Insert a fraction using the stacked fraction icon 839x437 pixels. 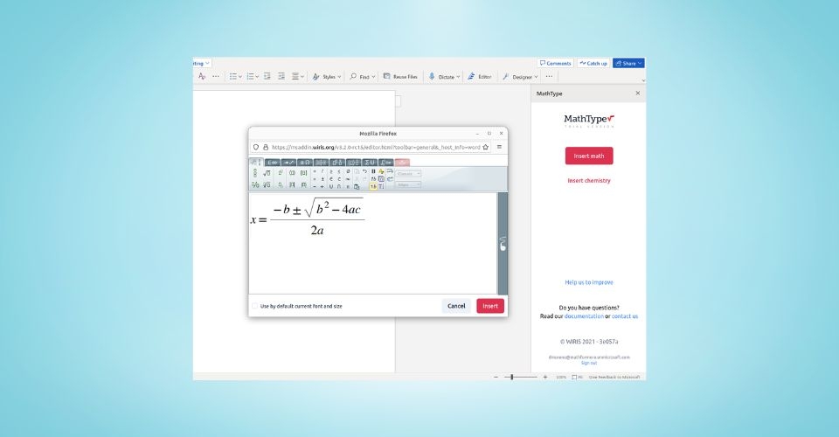254,173
